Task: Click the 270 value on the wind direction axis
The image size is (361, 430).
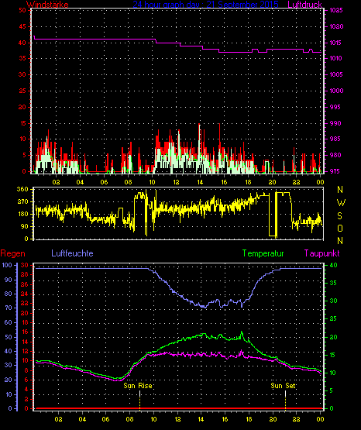Action: point(22,201)
